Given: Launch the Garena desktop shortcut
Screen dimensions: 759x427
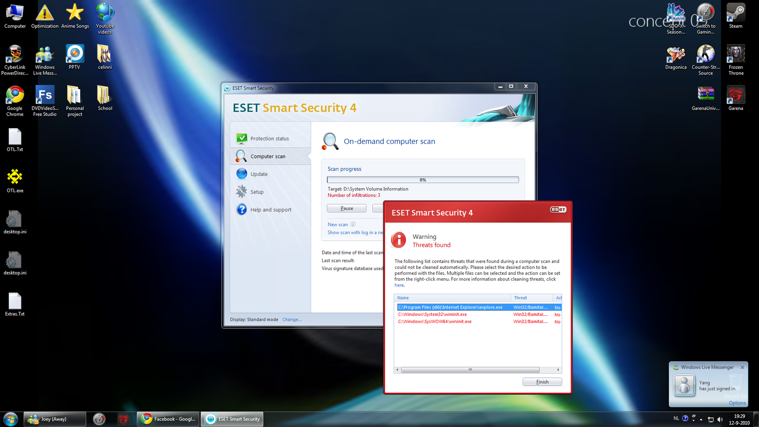Looking at the screenshot, I should (x=736, y=98).
